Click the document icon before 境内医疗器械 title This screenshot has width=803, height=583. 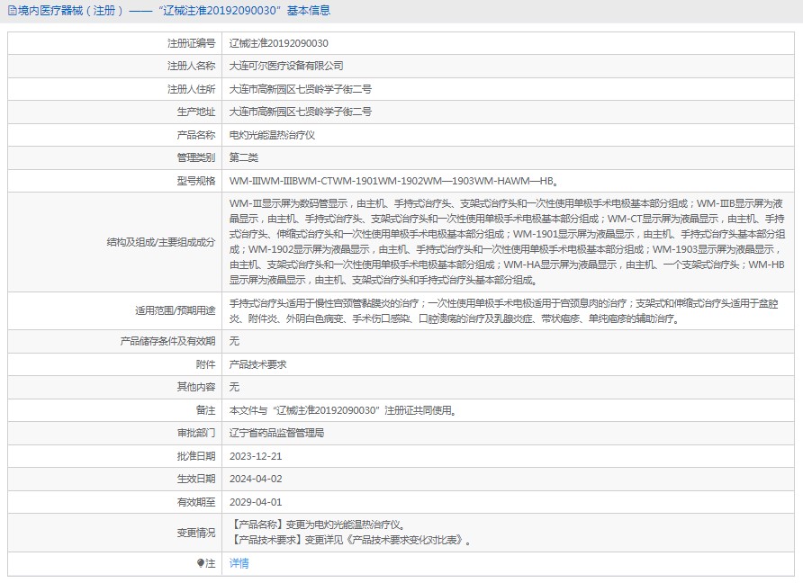tap(12, 11)
